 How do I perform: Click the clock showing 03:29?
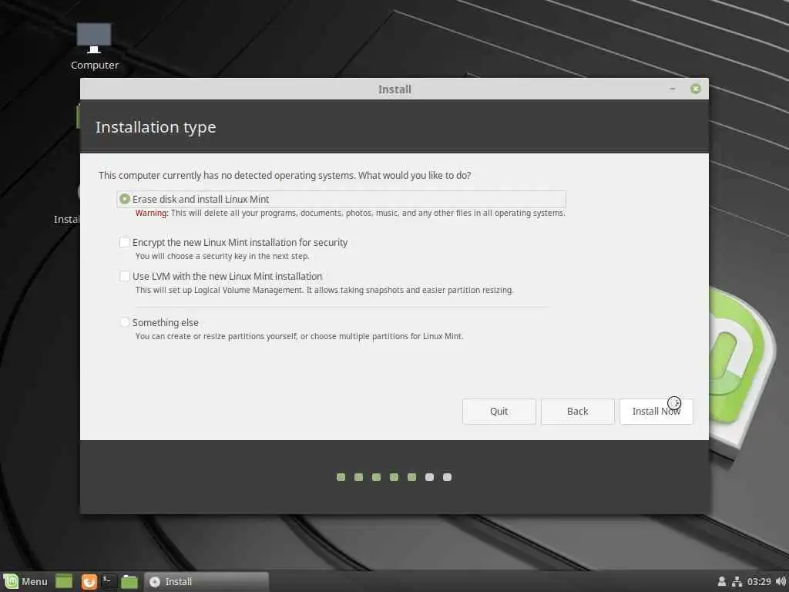click(x=759, y=581)
